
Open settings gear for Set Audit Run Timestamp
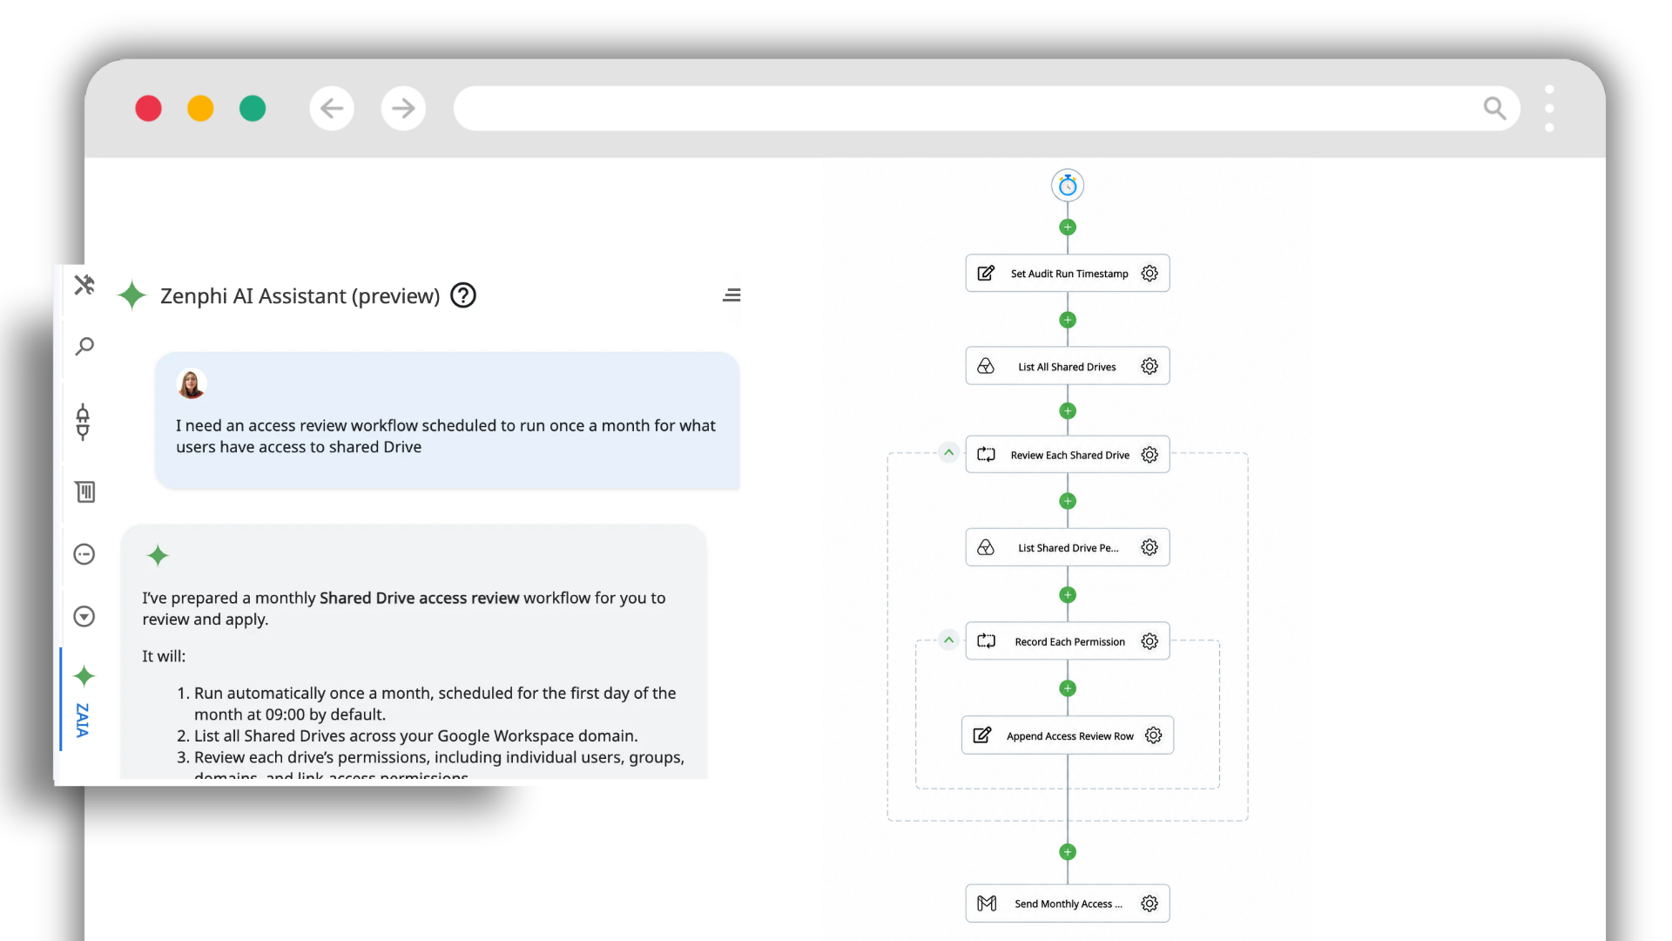pyautogui.click(x=1149, y=274)
